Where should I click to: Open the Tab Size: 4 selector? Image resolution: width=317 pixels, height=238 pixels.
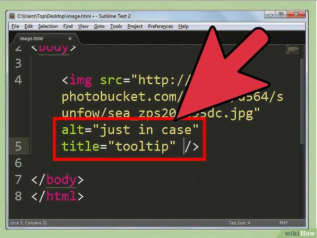click(x=239, y=223)
